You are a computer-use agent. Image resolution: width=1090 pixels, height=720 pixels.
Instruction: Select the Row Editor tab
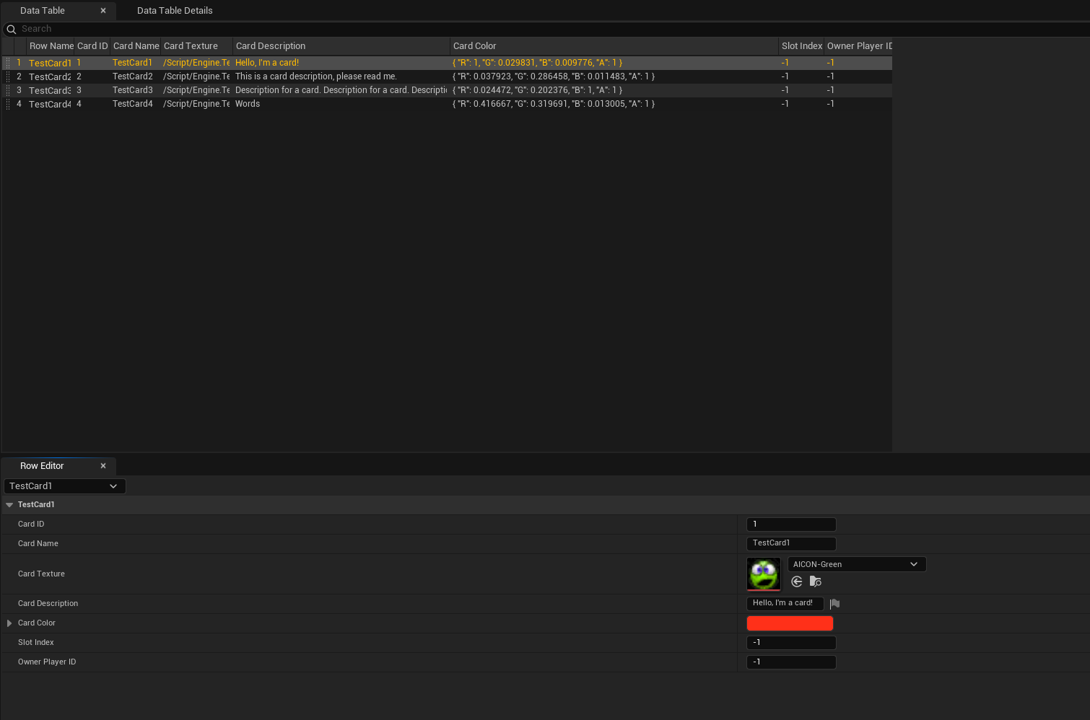tap(42, 466)
